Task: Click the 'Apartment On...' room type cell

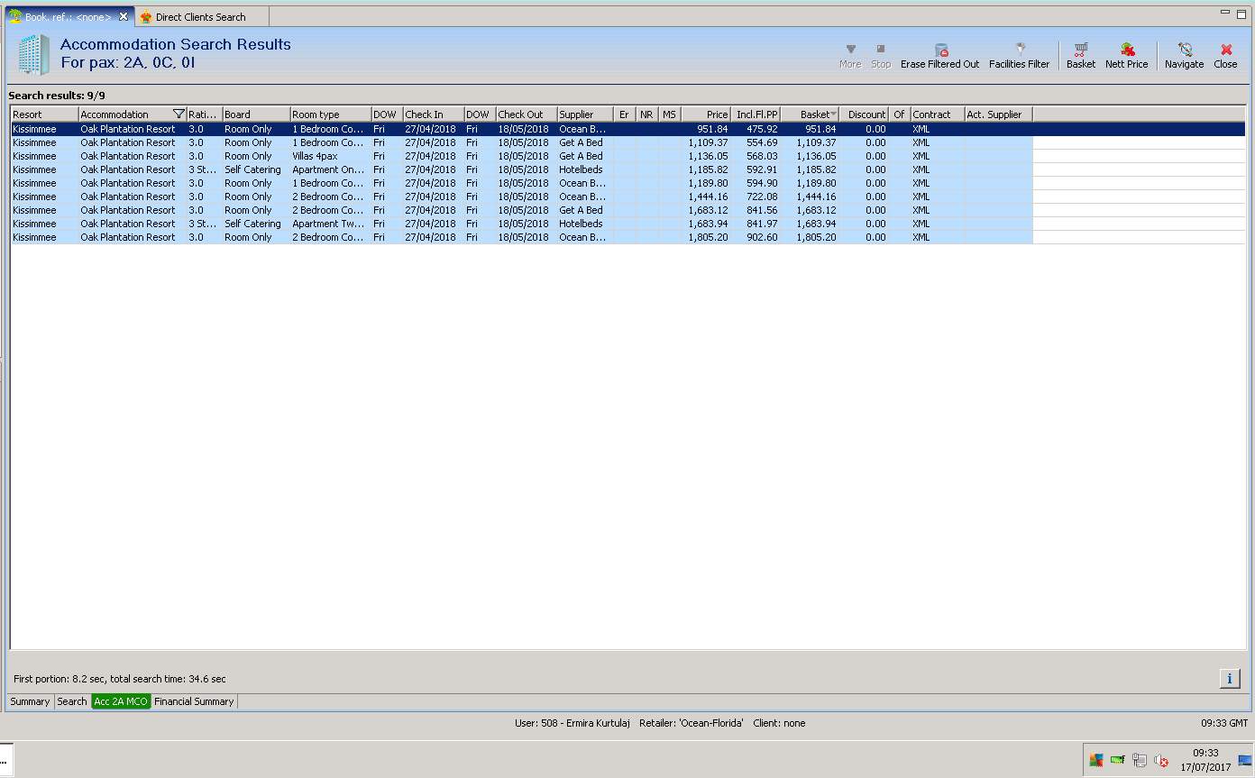Action: 331,169
